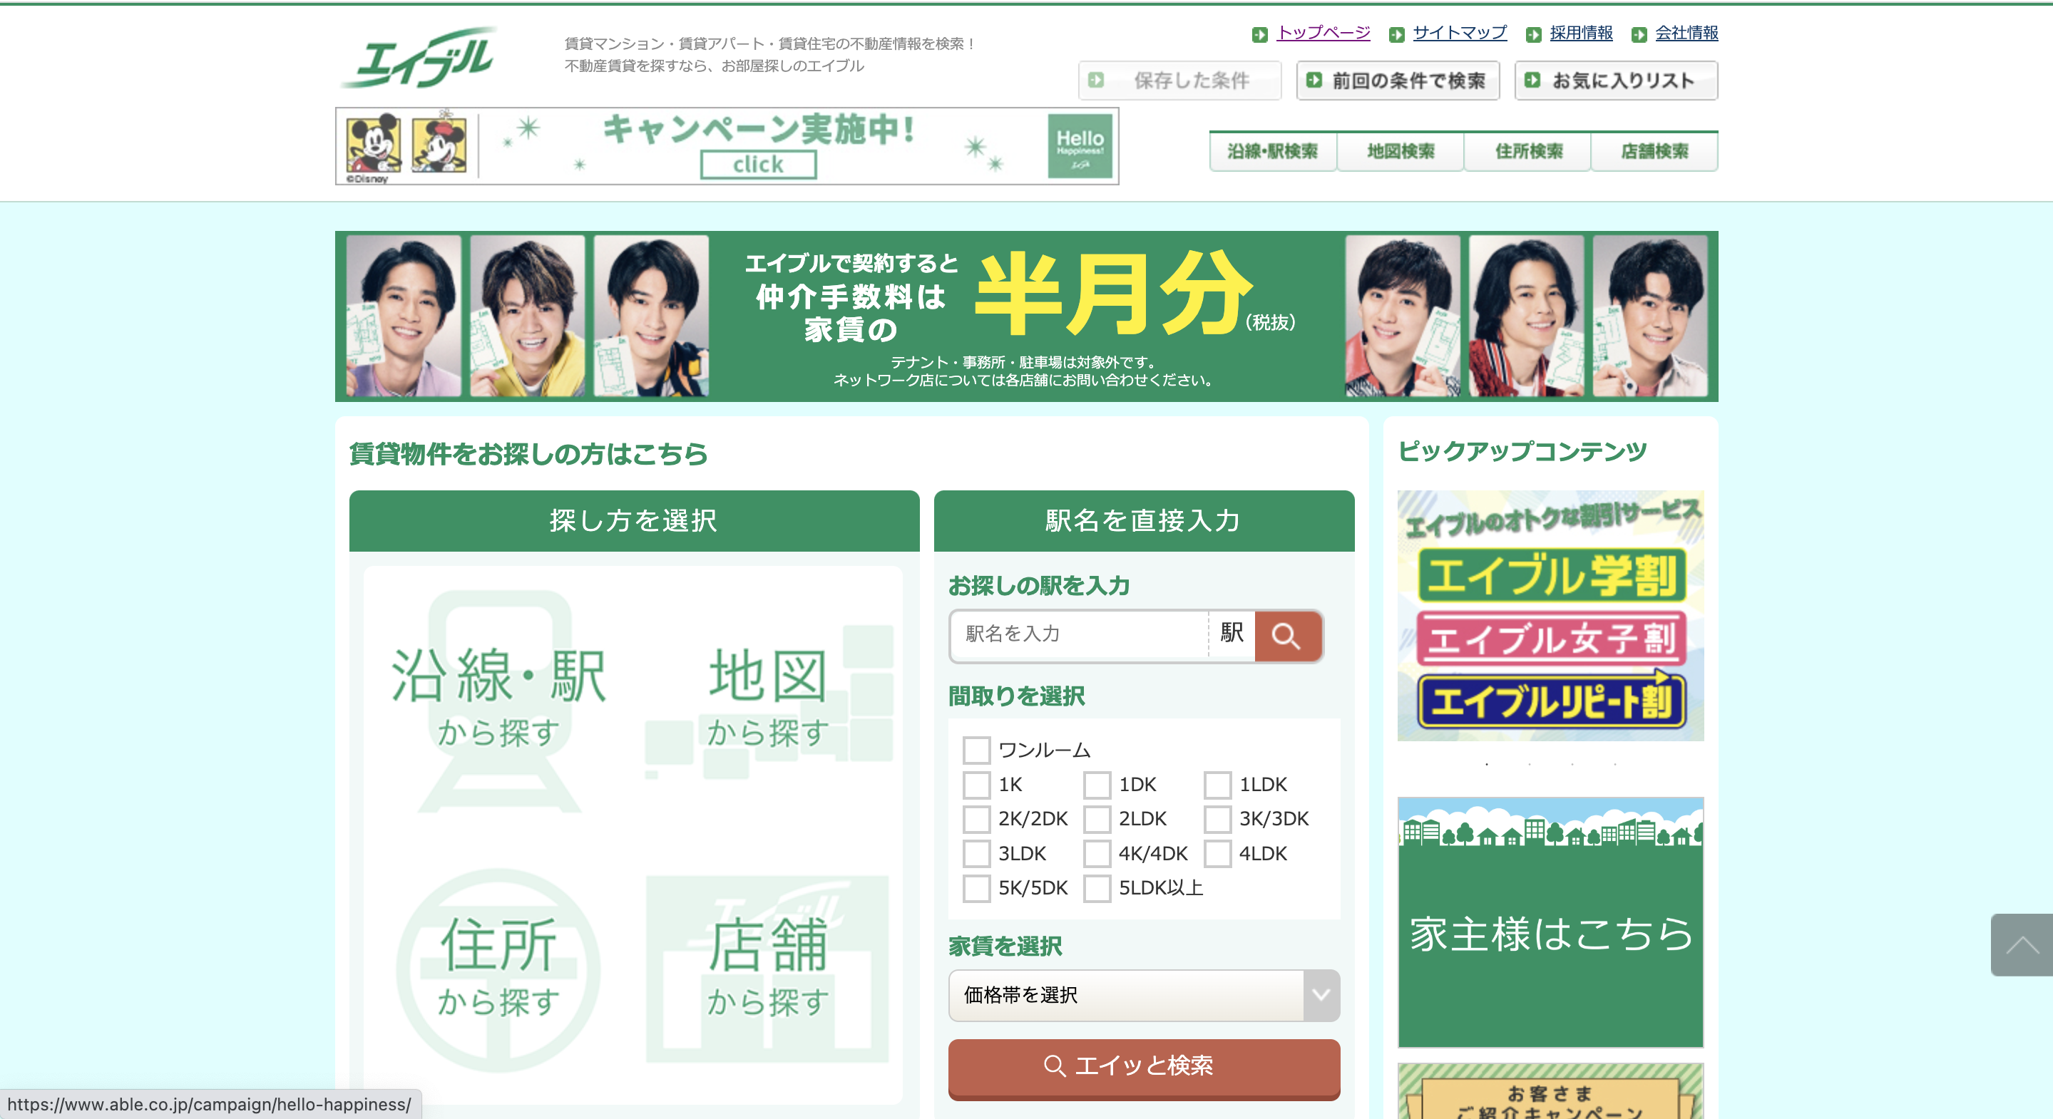Open the お客さまご紹介キャンペーン banner

pyautogui.click(x=1550, y=1091)
